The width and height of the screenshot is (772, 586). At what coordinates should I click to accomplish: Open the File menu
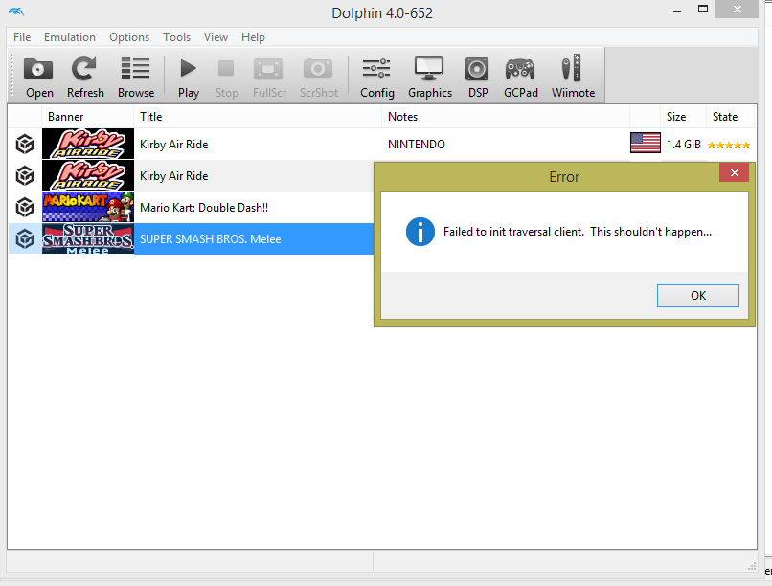click(x=22, y=37)
